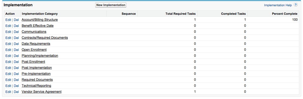Viewport: 303px width, 99px height.
Task: Edit the Vendor Service Agreement row
Action: pyautogui.click(x=8, y=92)
